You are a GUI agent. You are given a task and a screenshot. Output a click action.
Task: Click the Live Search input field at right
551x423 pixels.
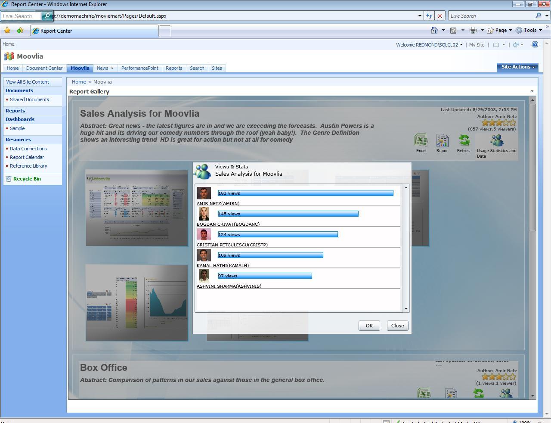(491, 16)
